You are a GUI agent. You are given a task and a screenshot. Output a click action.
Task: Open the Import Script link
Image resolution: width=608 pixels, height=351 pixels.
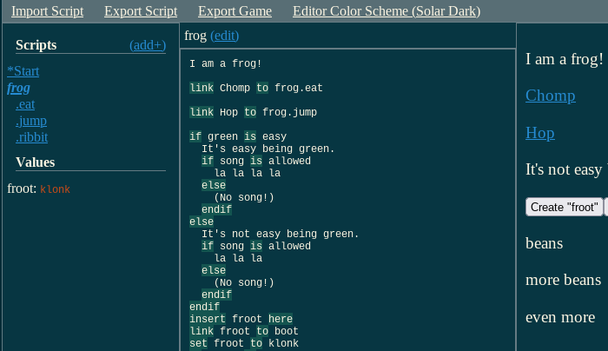pos(47,11)
